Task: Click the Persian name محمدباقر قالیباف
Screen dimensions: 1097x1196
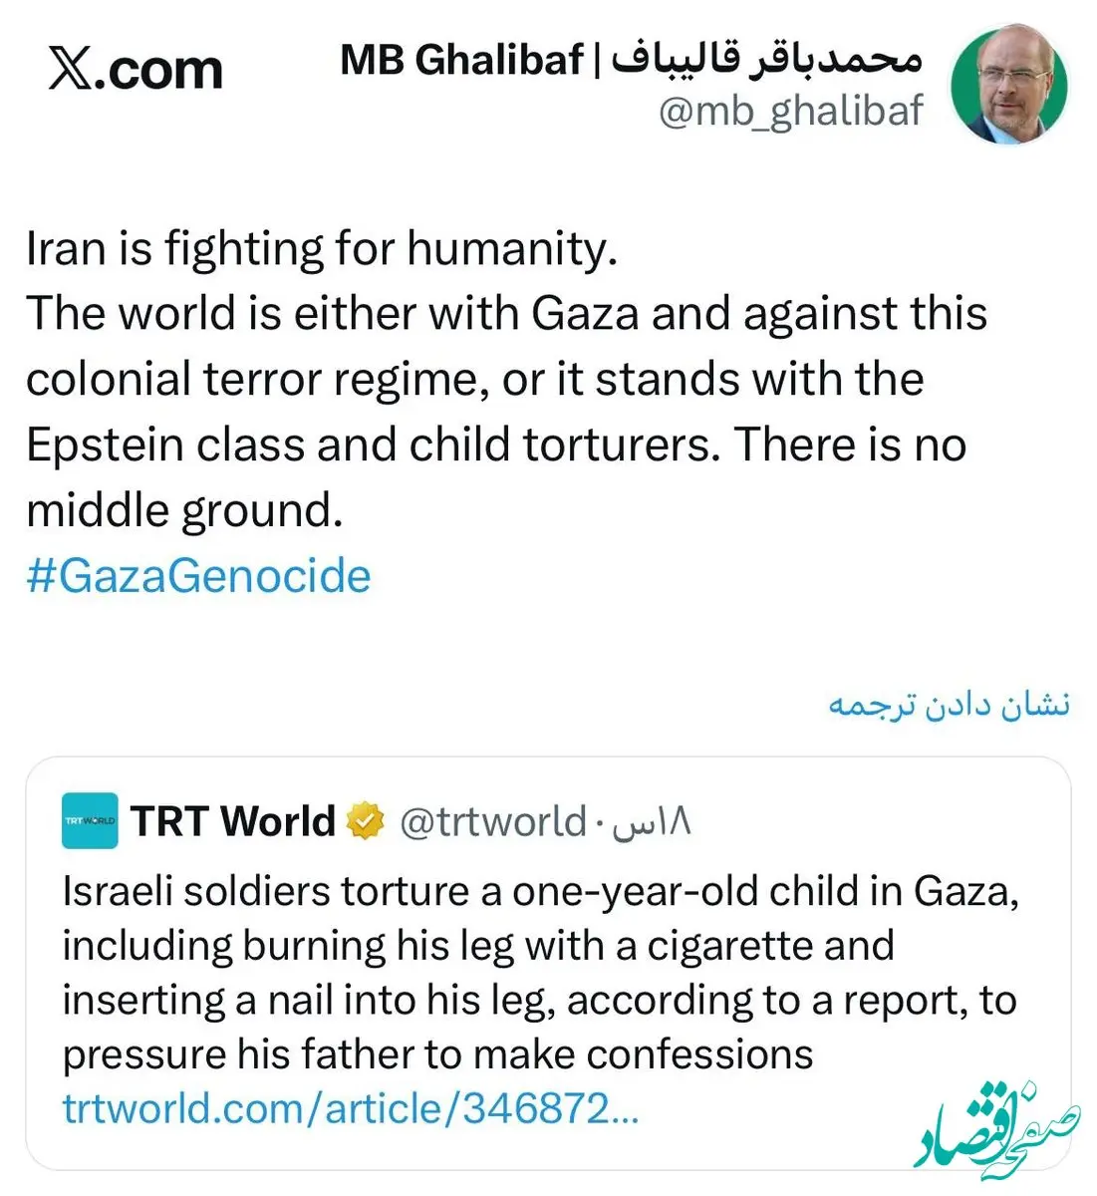Action: [x=765, y=58]
